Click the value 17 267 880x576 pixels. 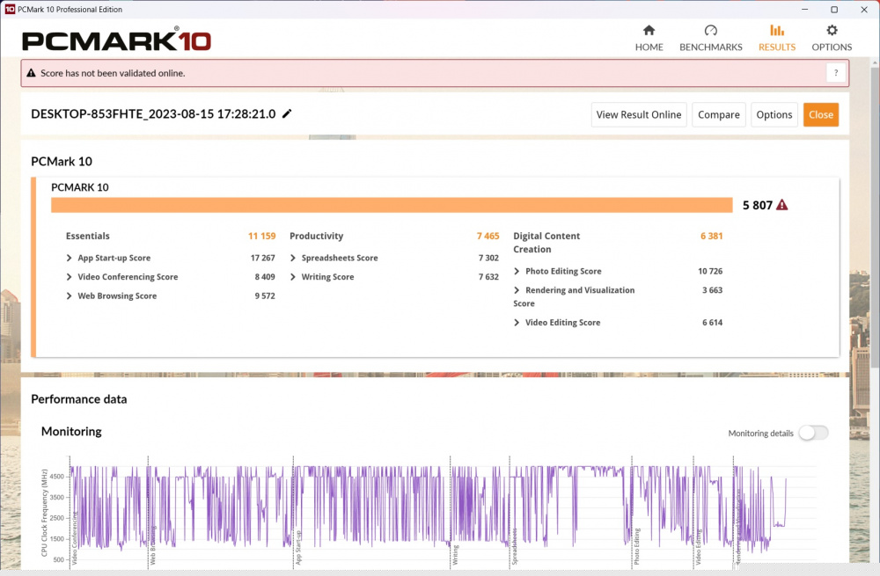point(262,258)
